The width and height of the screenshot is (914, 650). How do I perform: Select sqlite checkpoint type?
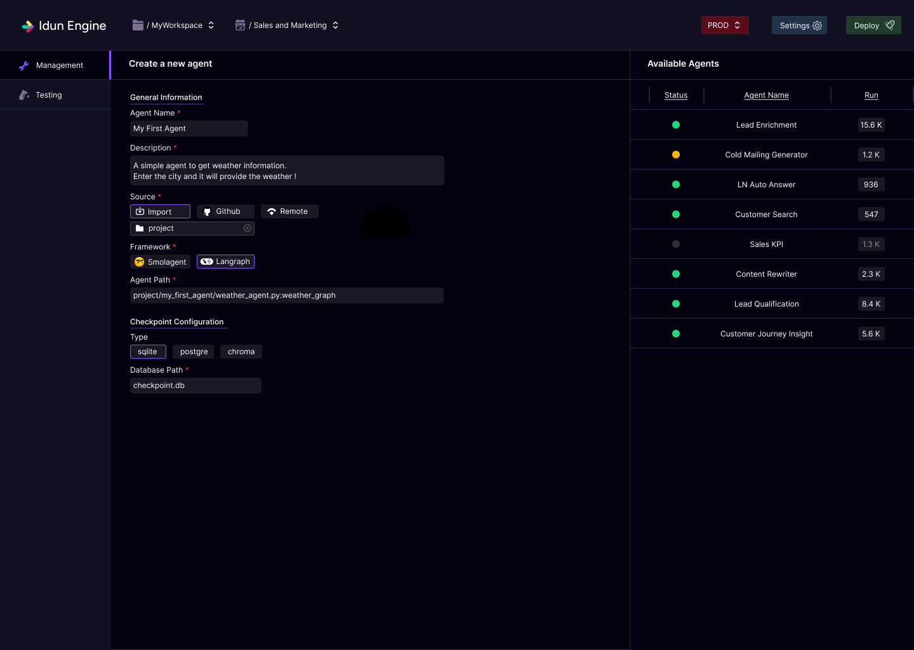pyautogui.click(x=148, y=352)
